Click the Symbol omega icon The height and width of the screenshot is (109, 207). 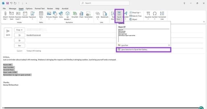155,13
